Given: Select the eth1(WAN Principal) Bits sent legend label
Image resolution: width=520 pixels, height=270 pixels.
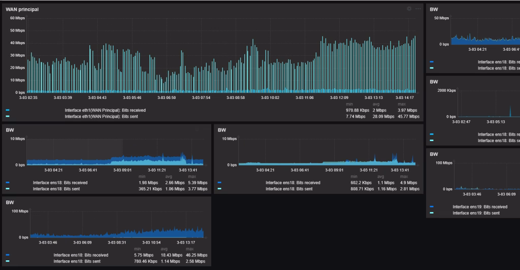Looking at the screenshot, I should (101, 116).
